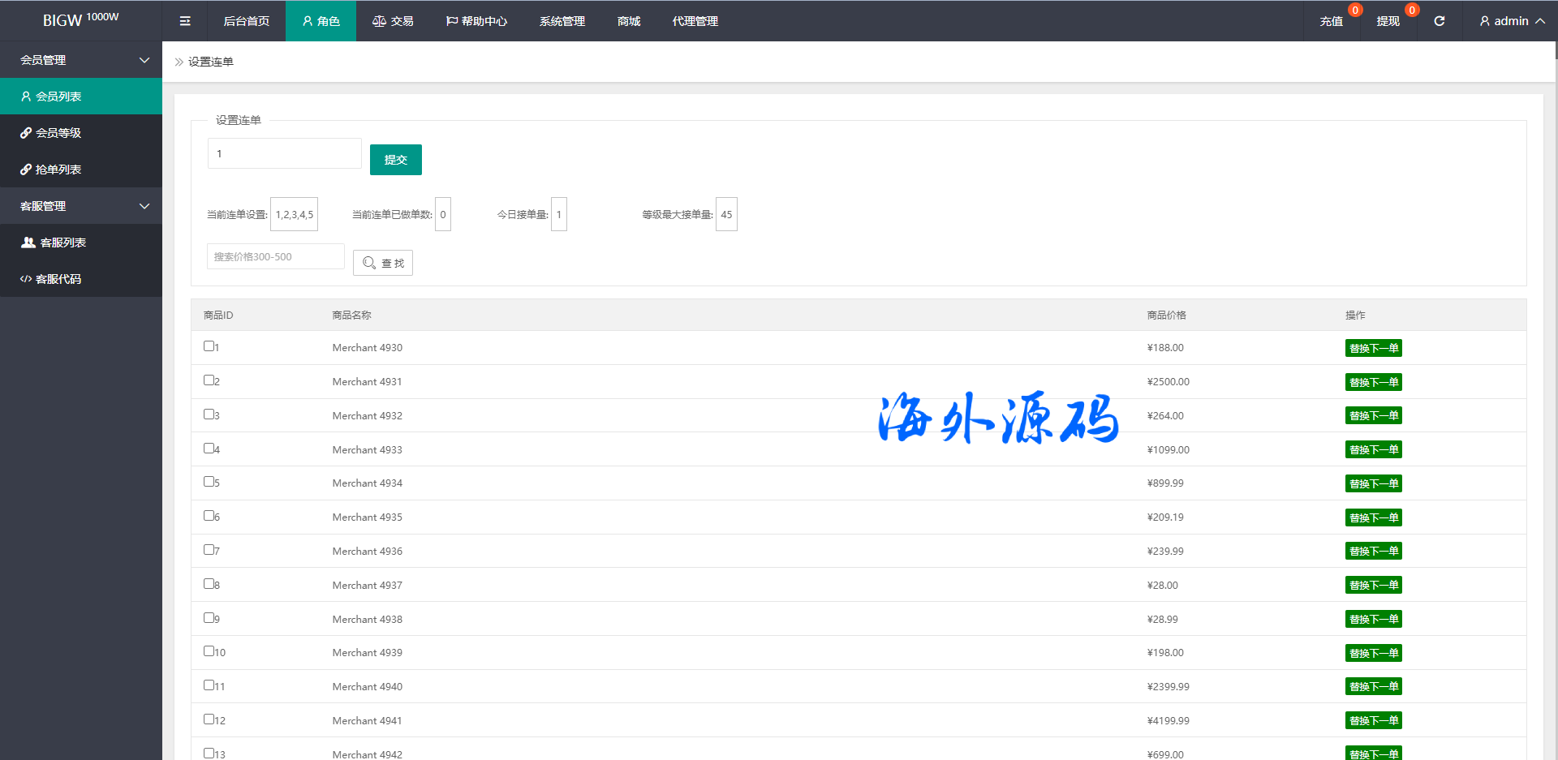Viewport: 1558px width, 760px height.
Task: Open the admin user dropdown
Action: tap(1511, 21)
